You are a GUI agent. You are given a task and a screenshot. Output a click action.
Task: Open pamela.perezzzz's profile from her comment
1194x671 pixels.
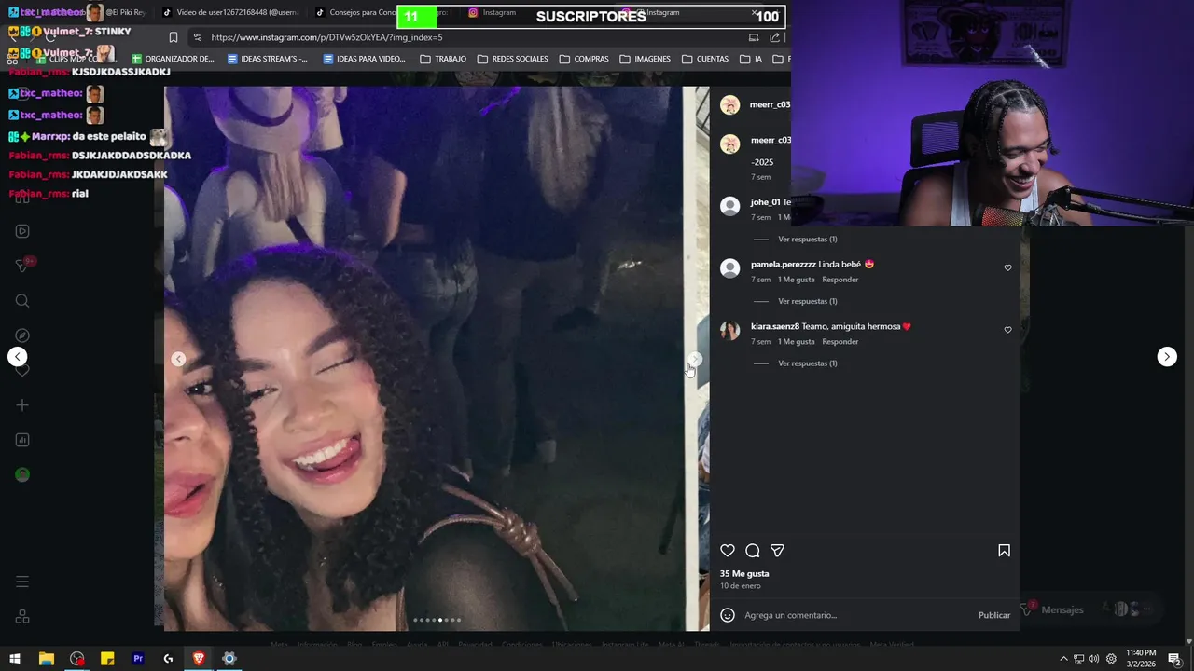coord(784,265)
